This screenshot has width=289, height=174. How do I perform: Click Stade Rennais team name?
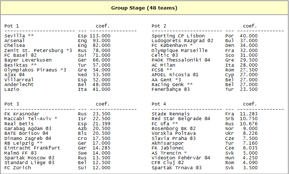(x=171, y=114)
